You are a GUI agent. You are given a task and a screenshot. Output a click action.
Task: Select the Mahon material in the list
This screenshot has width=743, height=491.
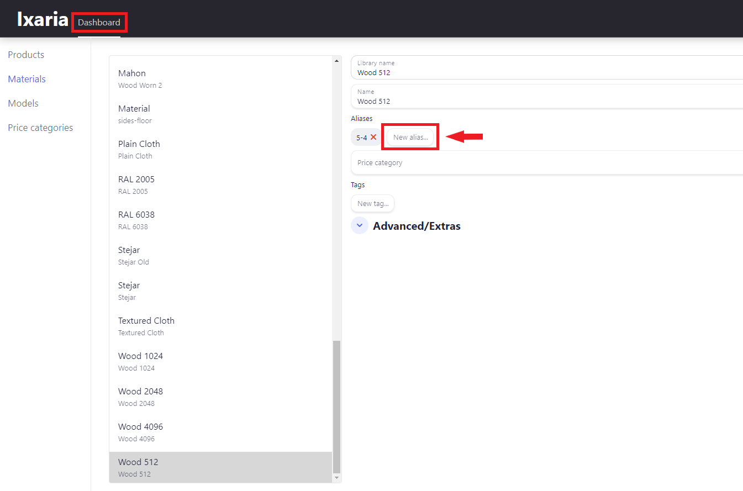click(x=221, y=78)
